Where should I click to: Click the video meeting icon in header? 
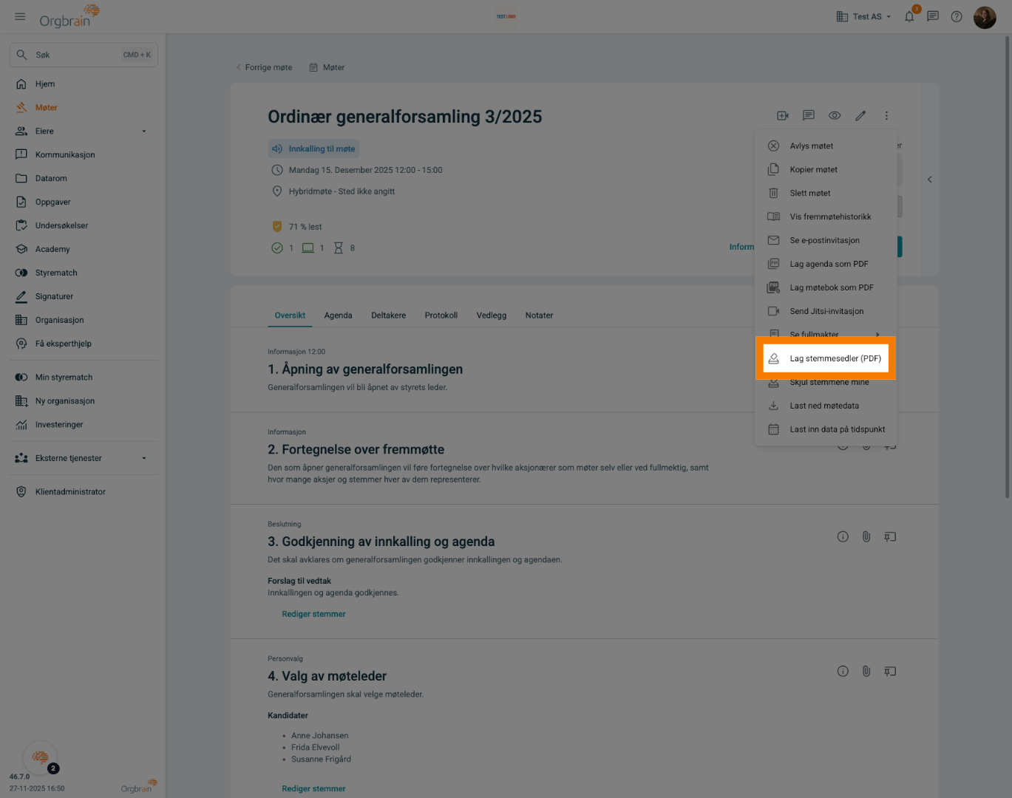point(783,115)
